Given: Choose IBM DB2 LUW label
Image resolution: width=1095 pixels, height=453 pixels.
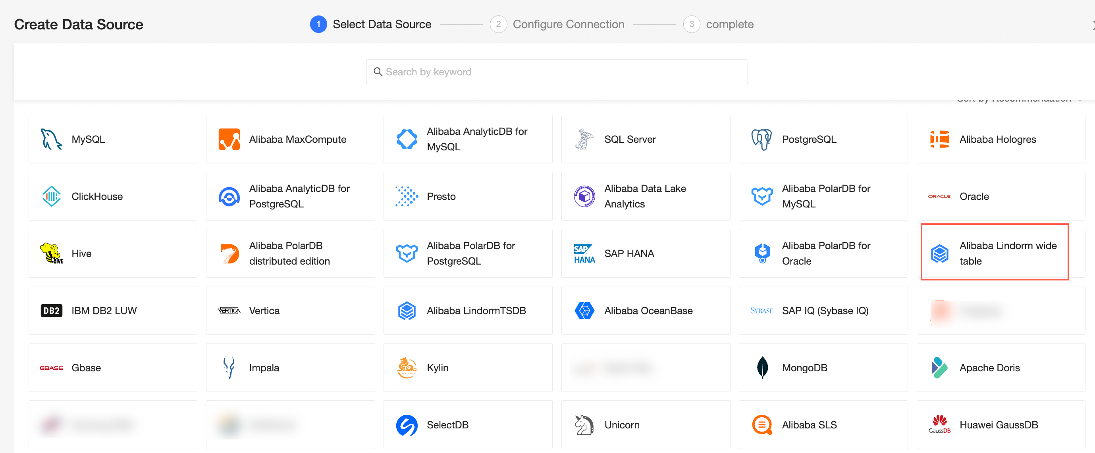Looking at the screenshot, I should [x=104, y=311].
